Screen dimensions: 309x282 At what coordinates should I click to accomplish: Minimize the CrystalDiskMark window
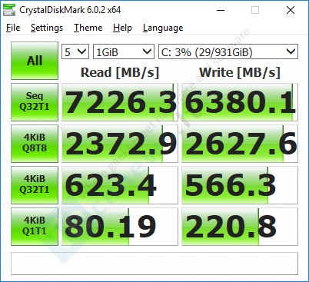click(221, 10)
